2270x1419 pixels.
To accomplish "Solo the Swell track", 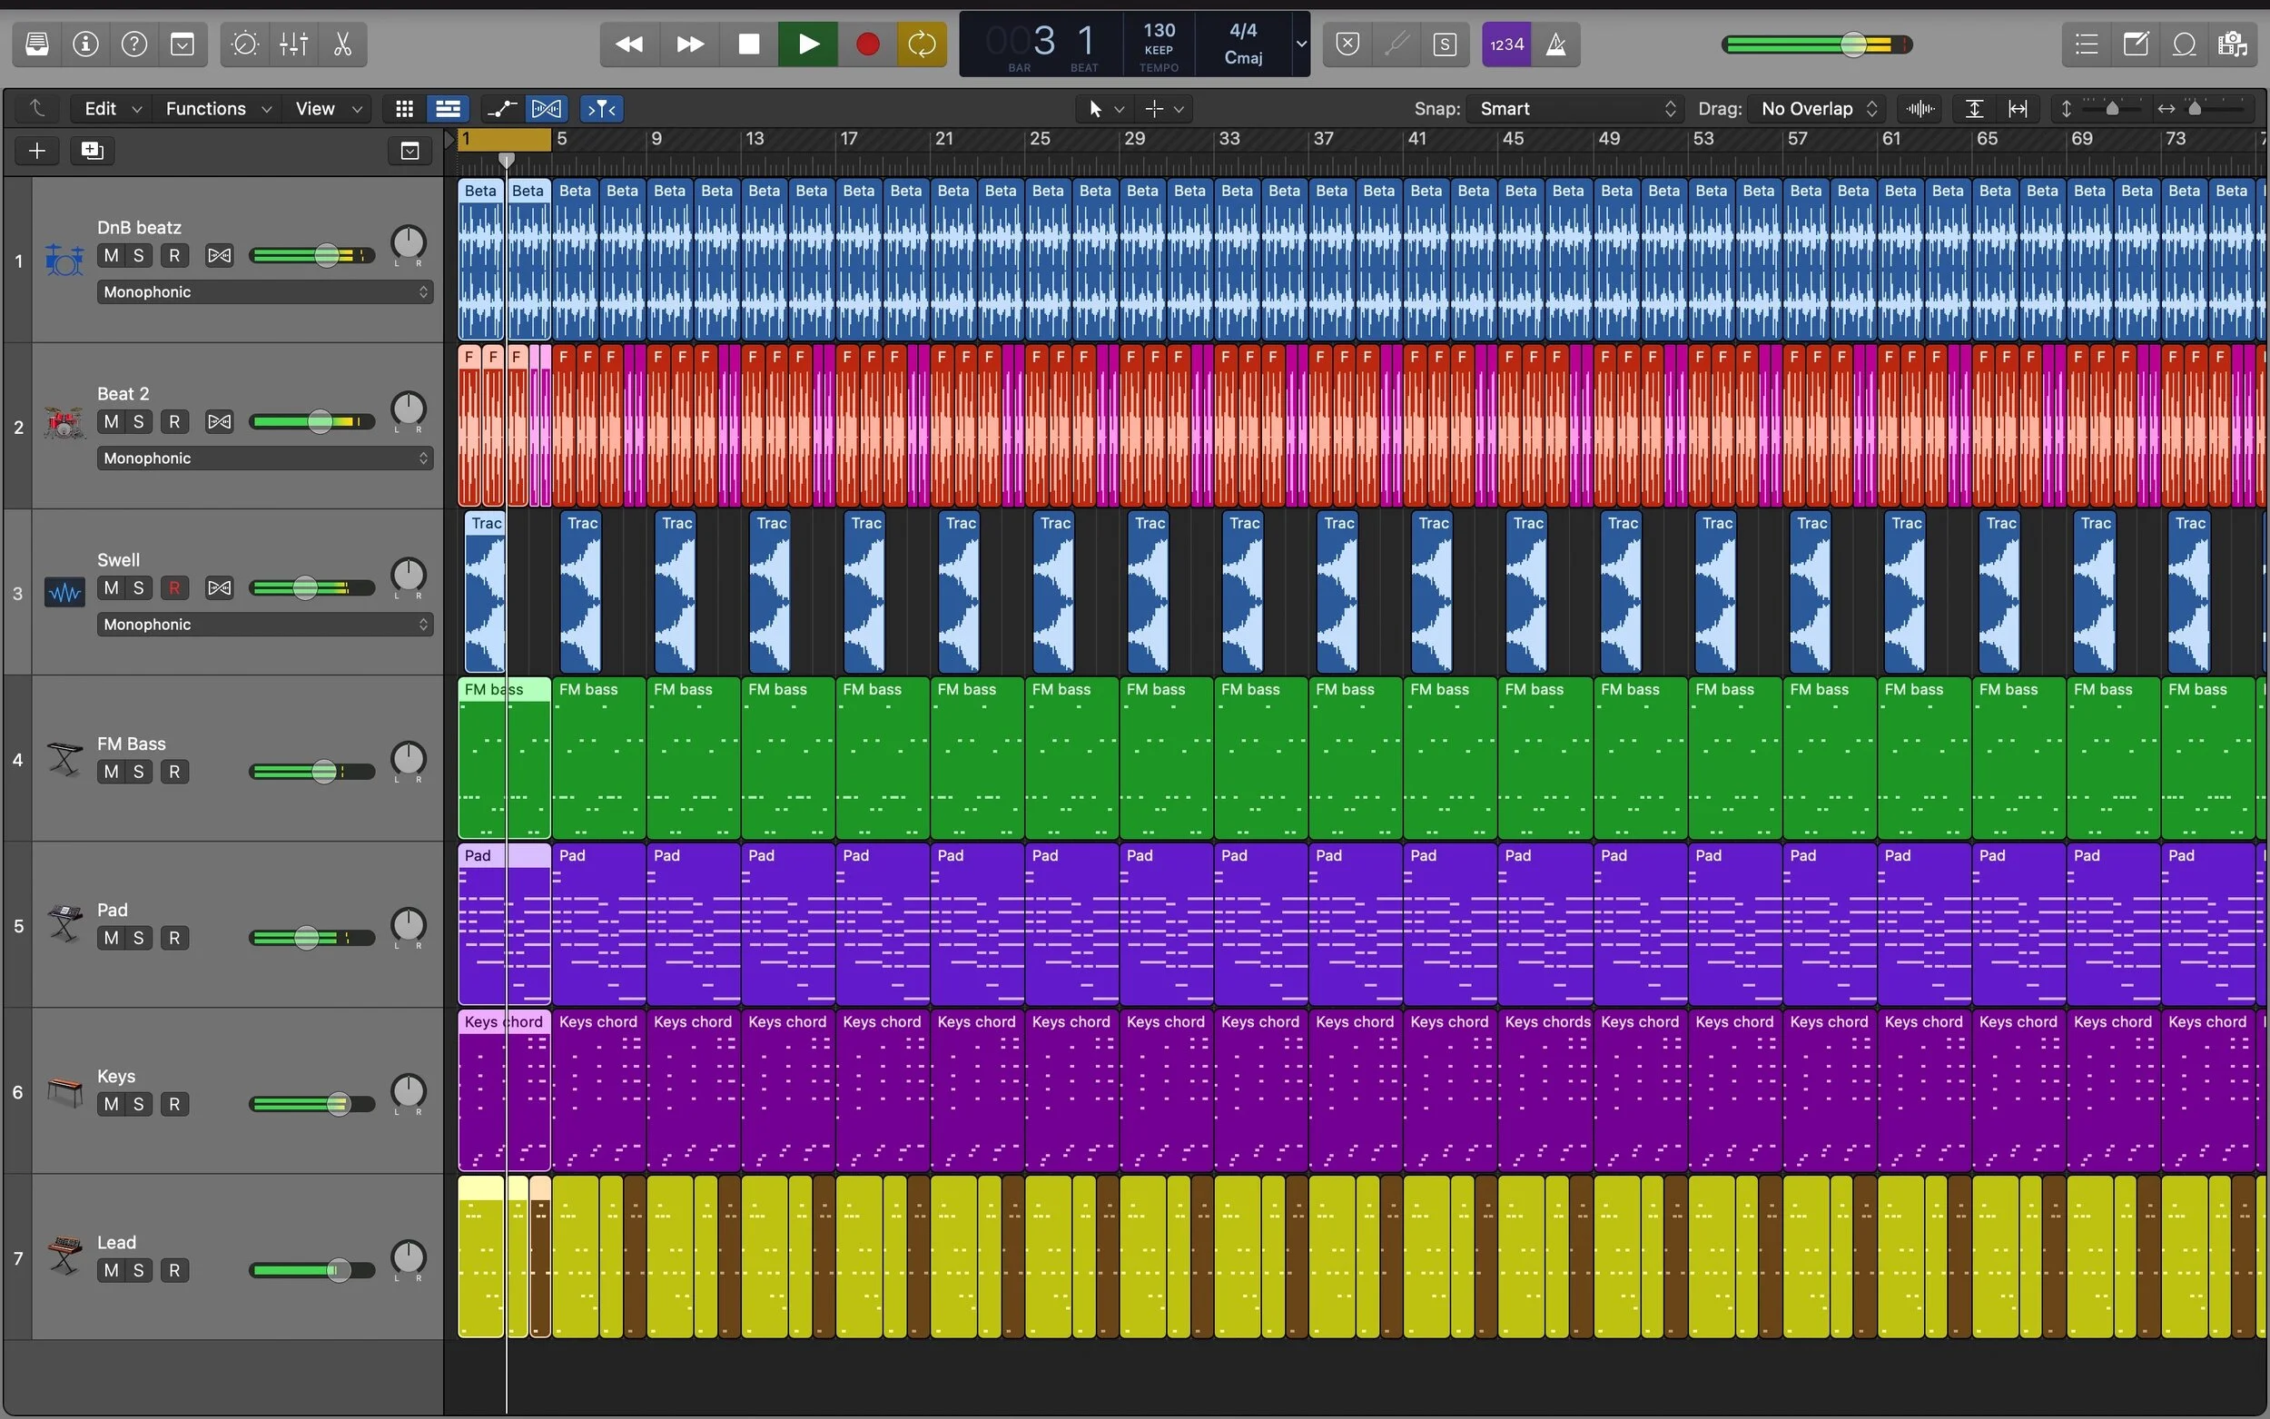I will (138, 587).
